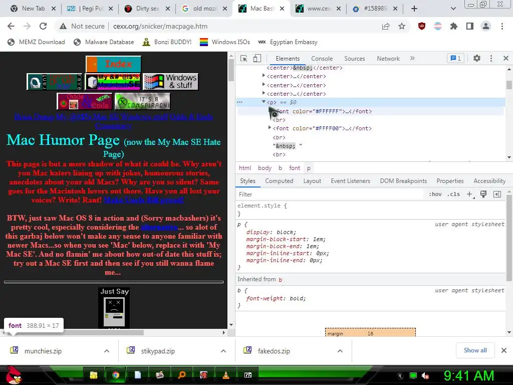The height and width of the screenshot is (385, 513).
Task: Open the Network tab
Action: click(x=388, y=59)
